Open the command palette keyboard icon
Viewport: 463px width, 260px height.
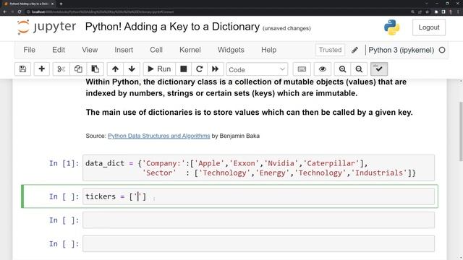302,69
